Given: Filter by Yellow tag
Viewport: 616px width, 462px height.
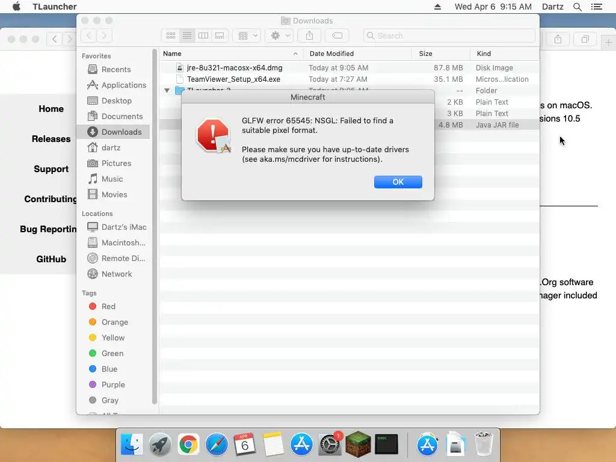Looking at the screenshot, I should click(106, 338).
